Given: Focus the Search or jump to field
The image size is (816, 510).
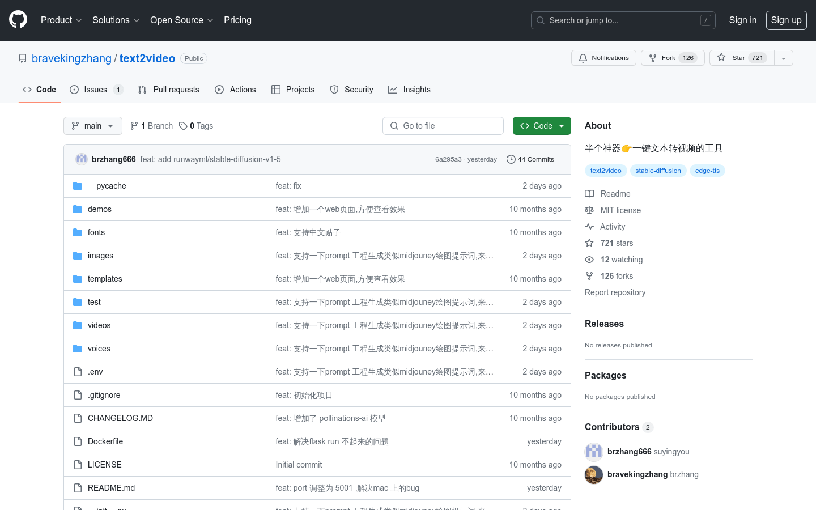Looking at the screenshot, I should pos(623,20).
